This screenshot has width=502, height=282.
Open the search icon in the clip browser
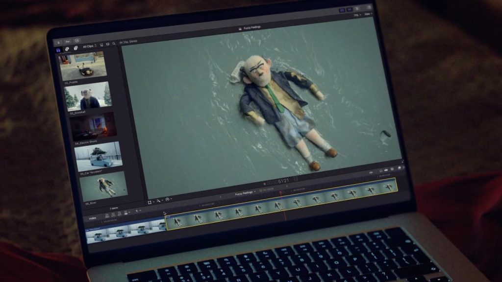pyautogui.click(x=114, y=44)
